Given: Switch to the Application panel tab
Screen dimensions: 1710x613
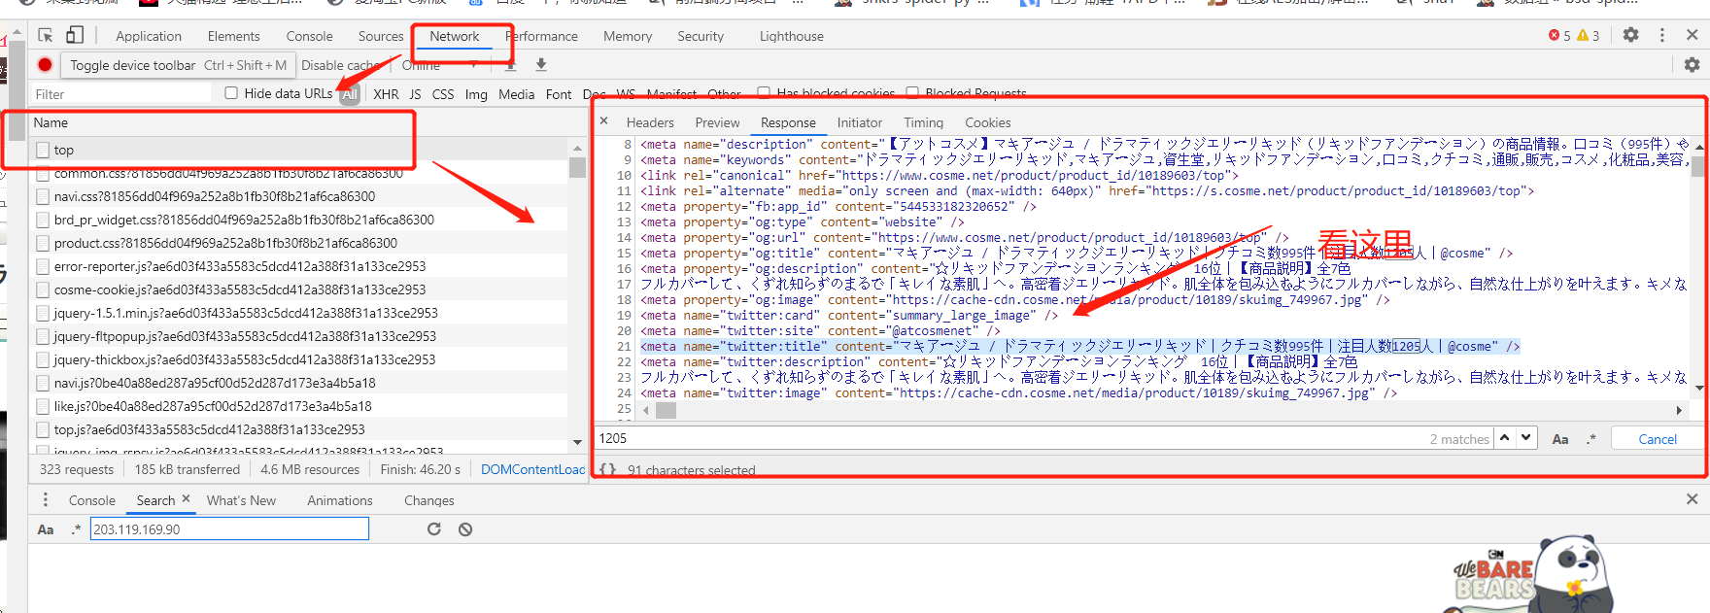Looking at the screenshot, I should pos(149,36).
